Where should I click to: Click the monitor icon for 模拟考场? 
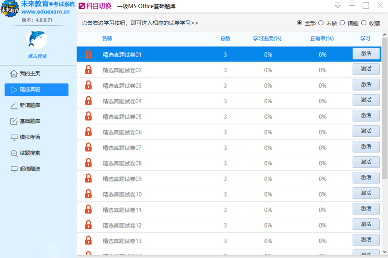click(x=14, y=137)
